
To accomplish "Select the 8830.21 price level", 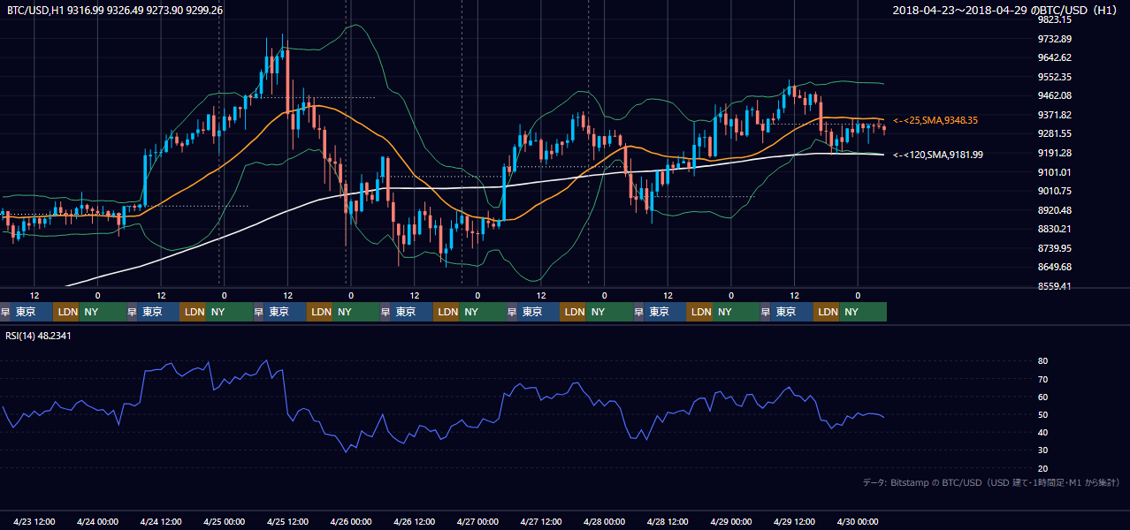I will (1055, 229).
